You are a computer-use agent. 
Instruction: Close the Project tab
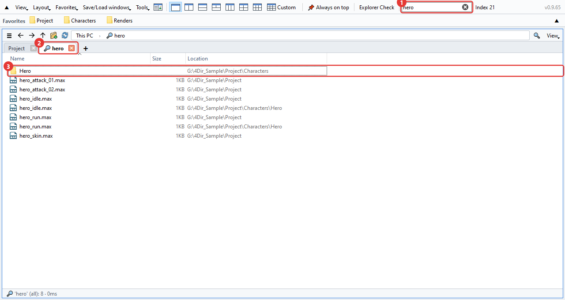point(34,49)
